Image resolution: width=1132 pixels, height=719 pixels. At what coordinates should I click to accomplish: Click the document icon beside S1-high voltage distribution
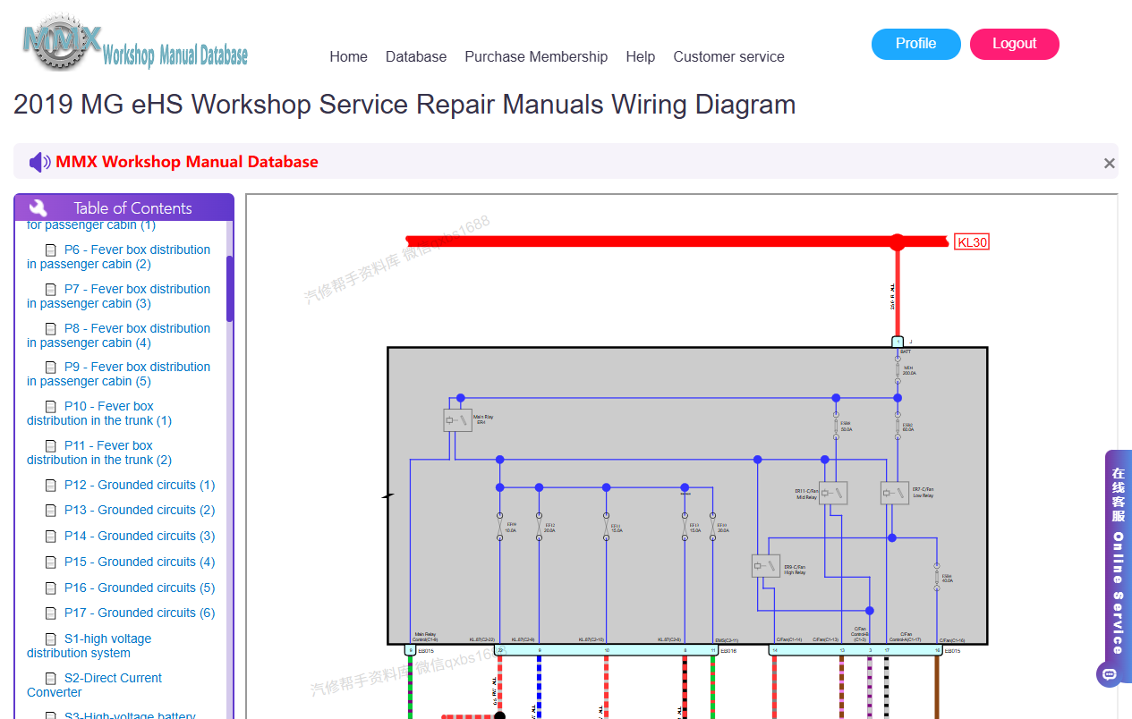pos(51,639)
